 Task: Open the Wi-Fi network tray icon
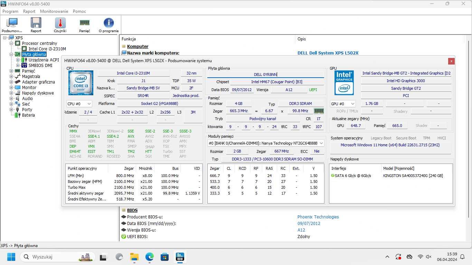(421, 257)
